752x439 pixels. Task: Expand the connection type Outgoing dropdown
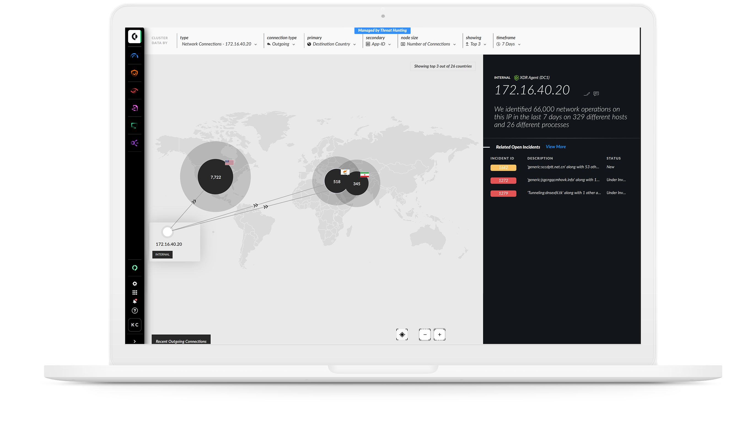281,44
